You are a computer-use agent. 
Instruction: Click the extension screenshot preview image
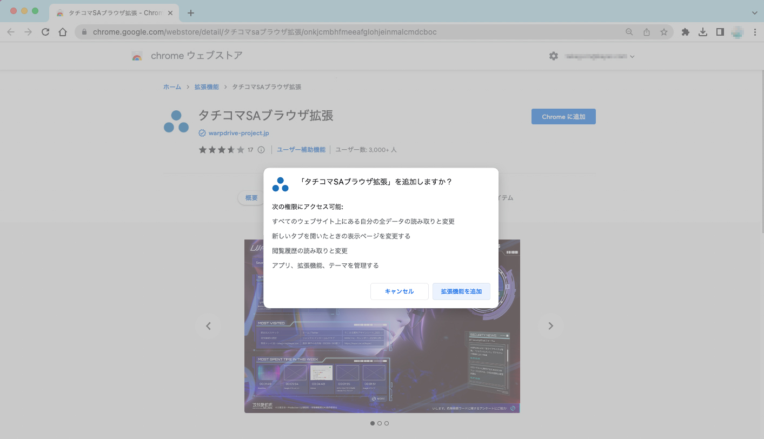tap(382, 326)
